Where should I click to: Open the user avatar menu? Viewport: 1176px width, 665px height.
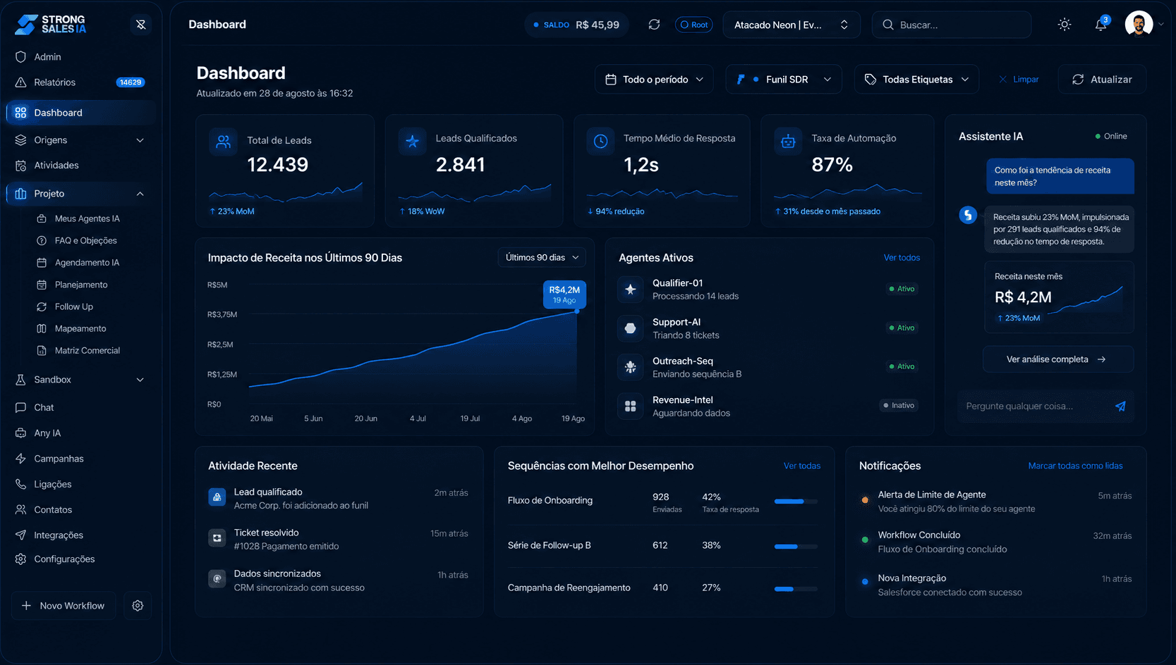click(x=1139, y=25)
